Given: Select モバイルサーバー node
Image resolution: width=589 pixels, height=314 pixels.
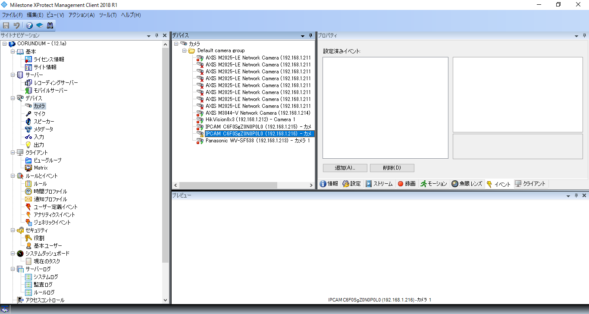Looking at the screenshot, I should click(x=50, y=91).
